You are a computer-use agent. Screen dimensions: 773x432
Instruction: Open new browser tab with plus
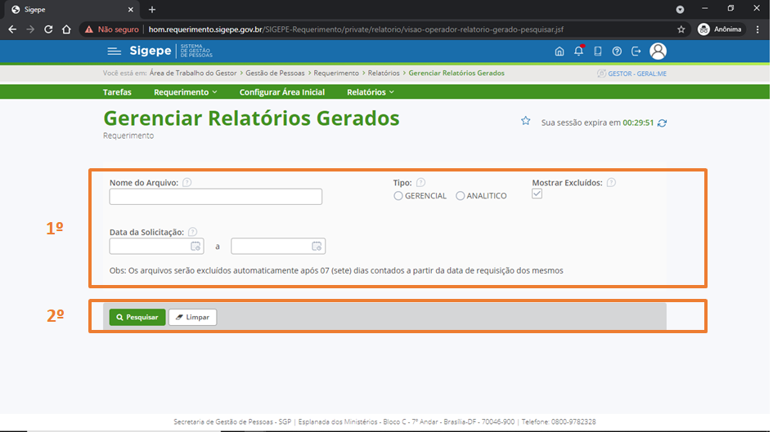click(x=152, y=9)
